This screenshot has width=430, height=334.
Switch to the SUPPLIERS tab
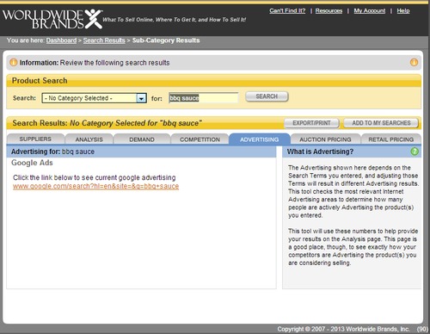click(35, 139)
